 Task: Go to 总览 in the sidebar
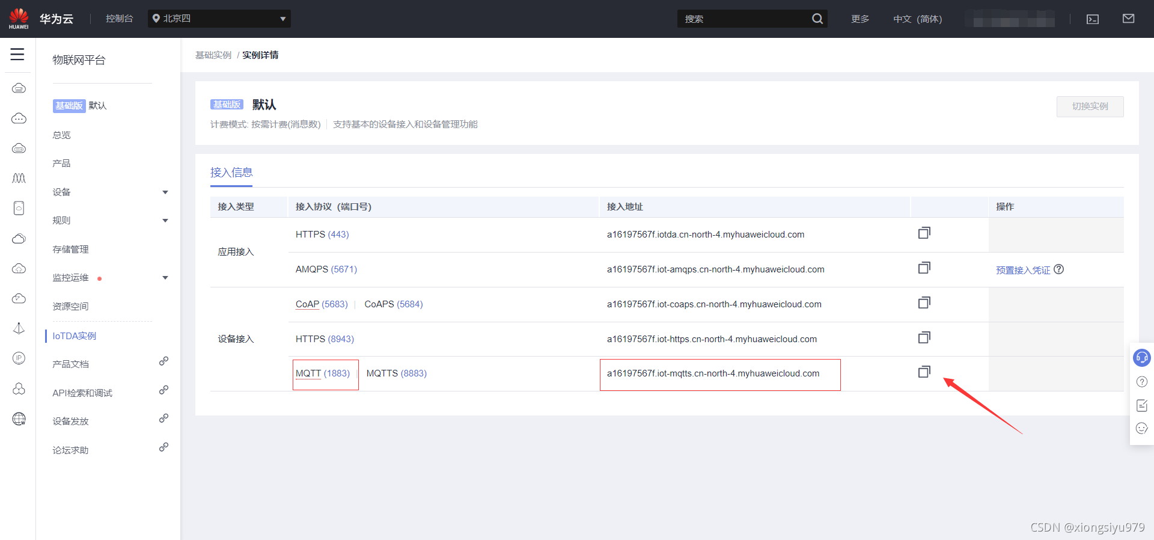tap(61, 135)
